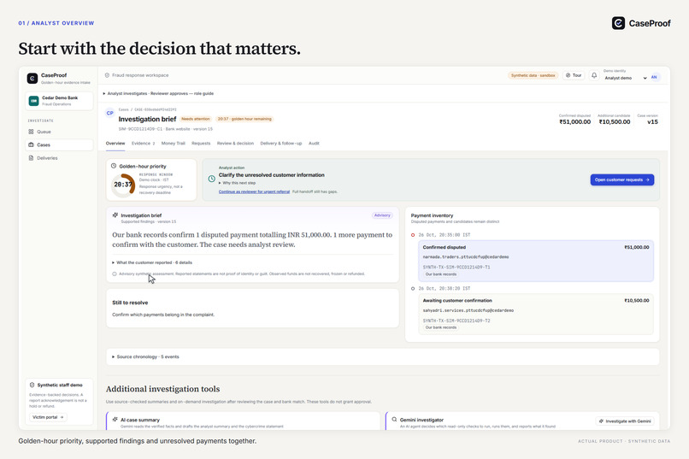Select Cases in the sidebar

point(59,144)
